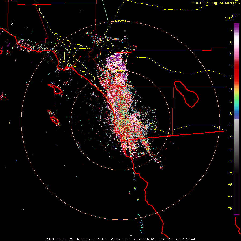The image size is (241, 241).
Task: Pick the purple top of the color bar
Action: (x=236, y=26)
